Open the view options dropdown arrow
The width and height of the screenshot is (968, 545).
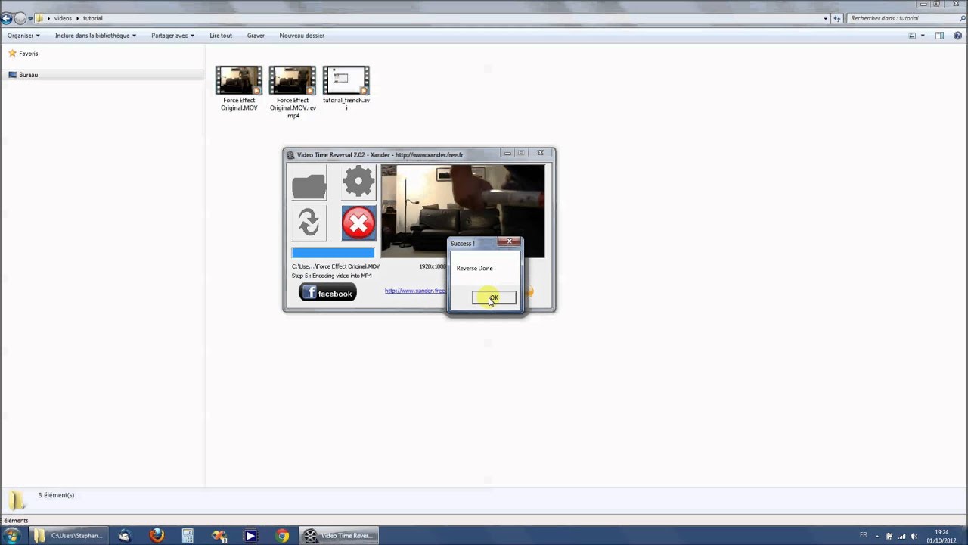pyautogui.click(x=923, y=36)
